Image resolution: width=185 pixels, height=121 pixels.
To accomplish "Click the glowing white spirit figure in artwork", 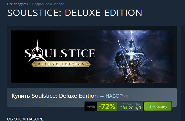I will pos(132,53).
